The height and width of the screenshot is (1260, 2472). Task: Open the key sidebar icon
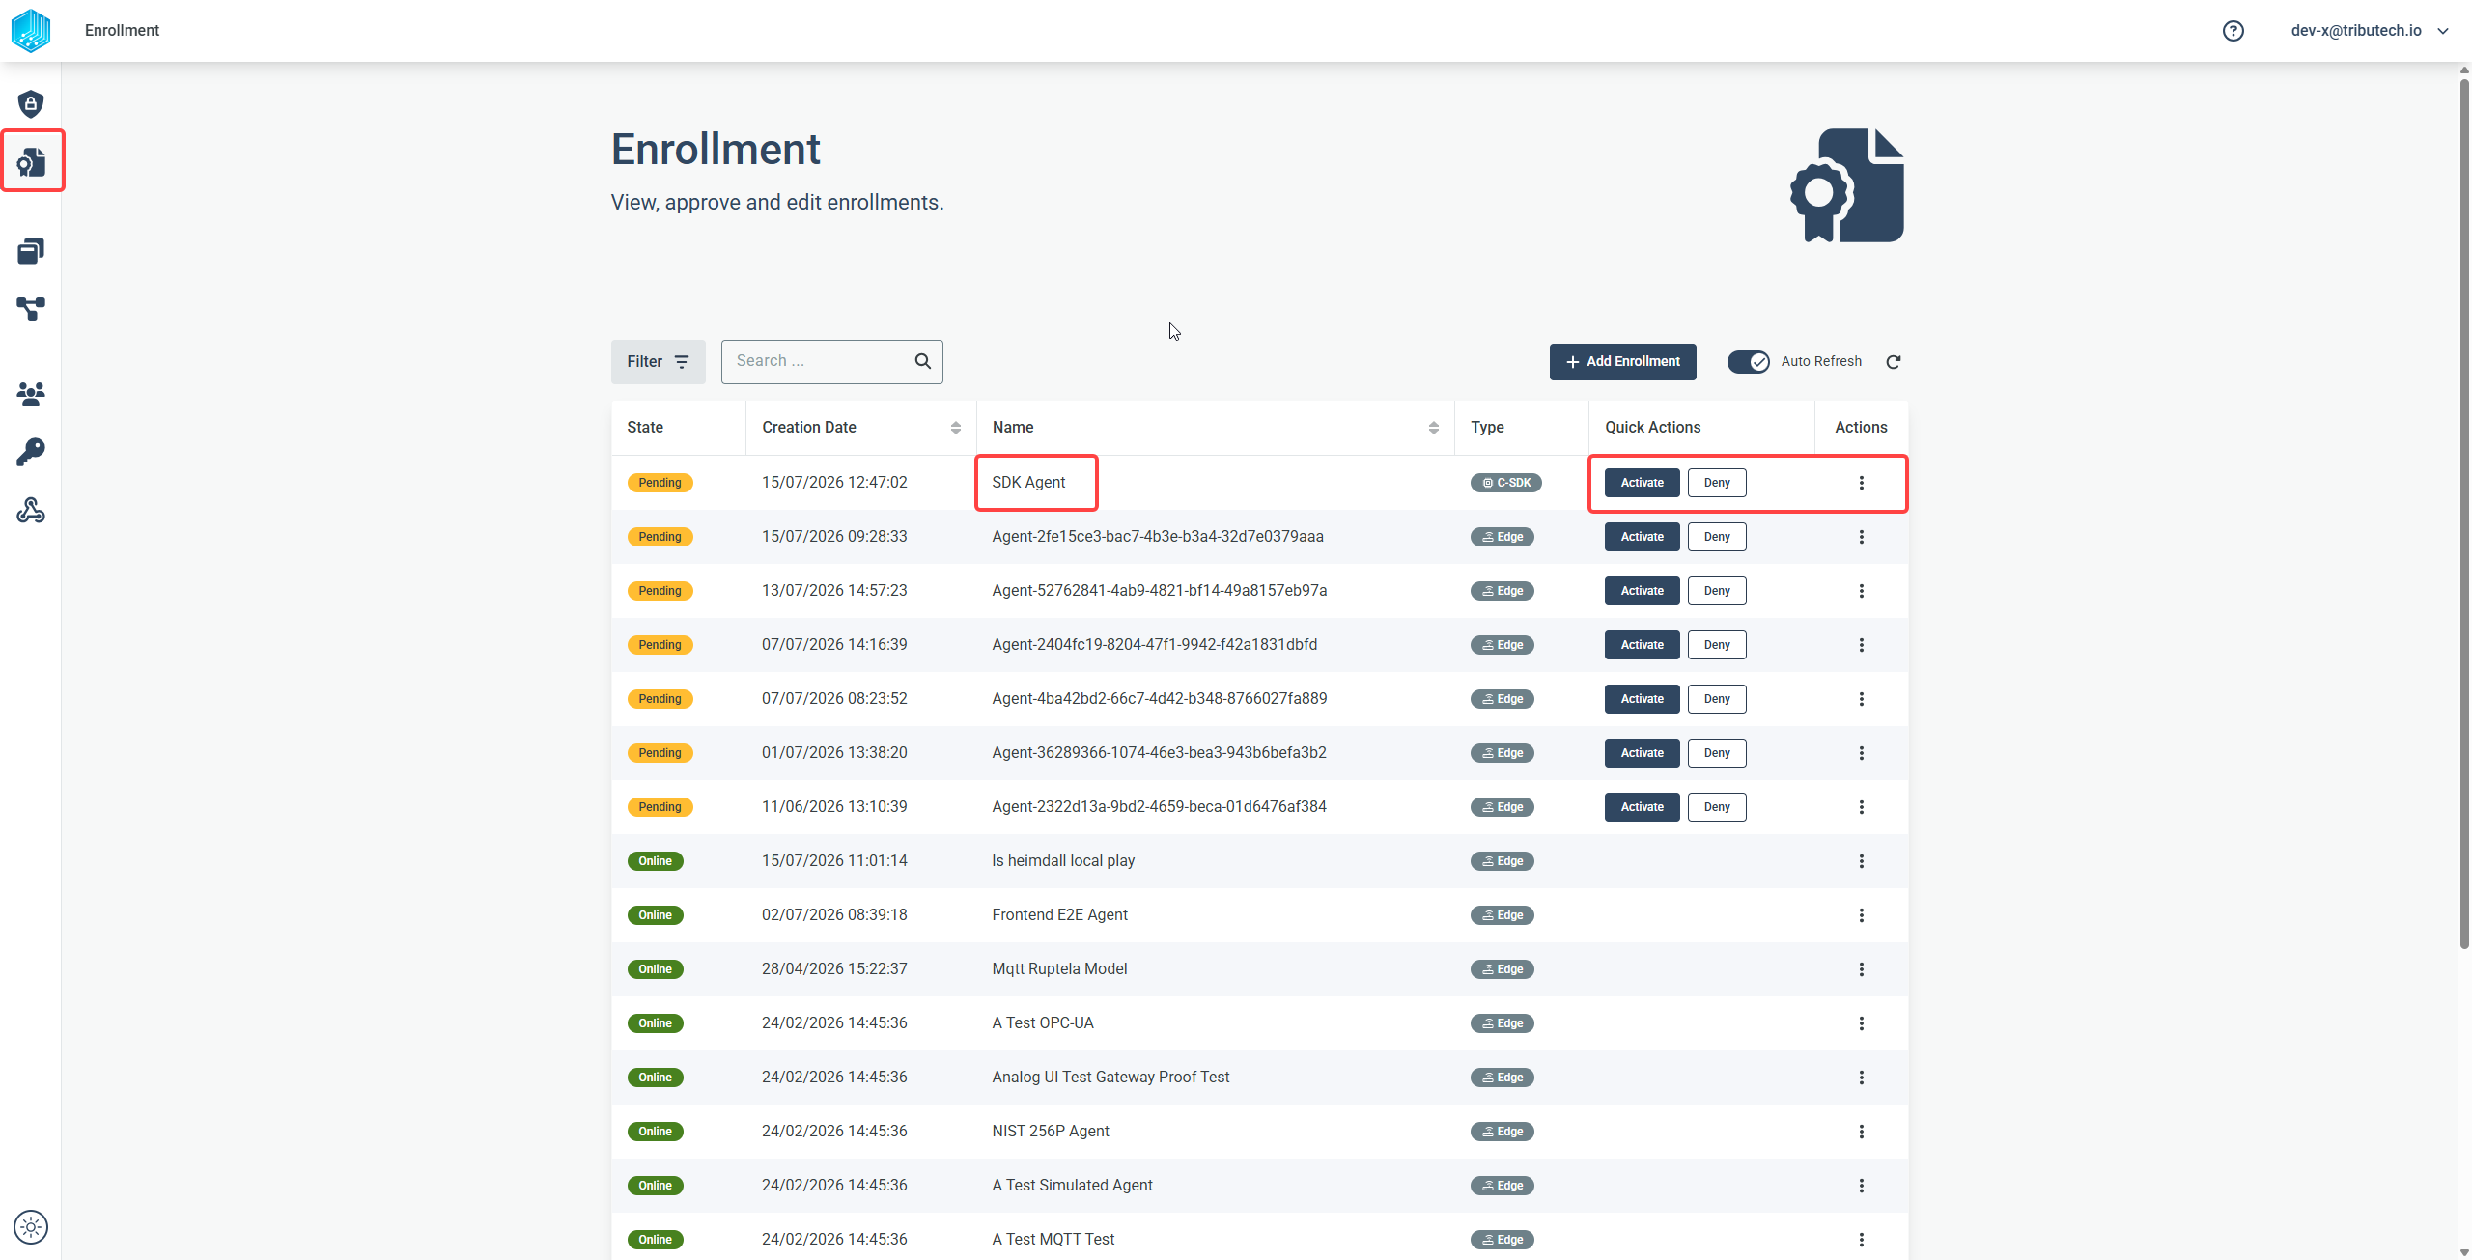click(31, 452)
